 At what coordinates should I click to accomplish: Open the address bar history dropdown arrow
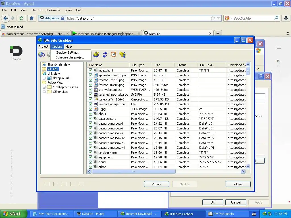[219, 18]
